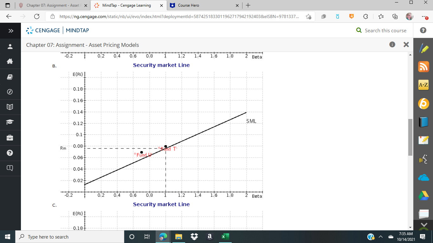
Task: Show assignment info with the info icon
Action: (x=392, y=45)
